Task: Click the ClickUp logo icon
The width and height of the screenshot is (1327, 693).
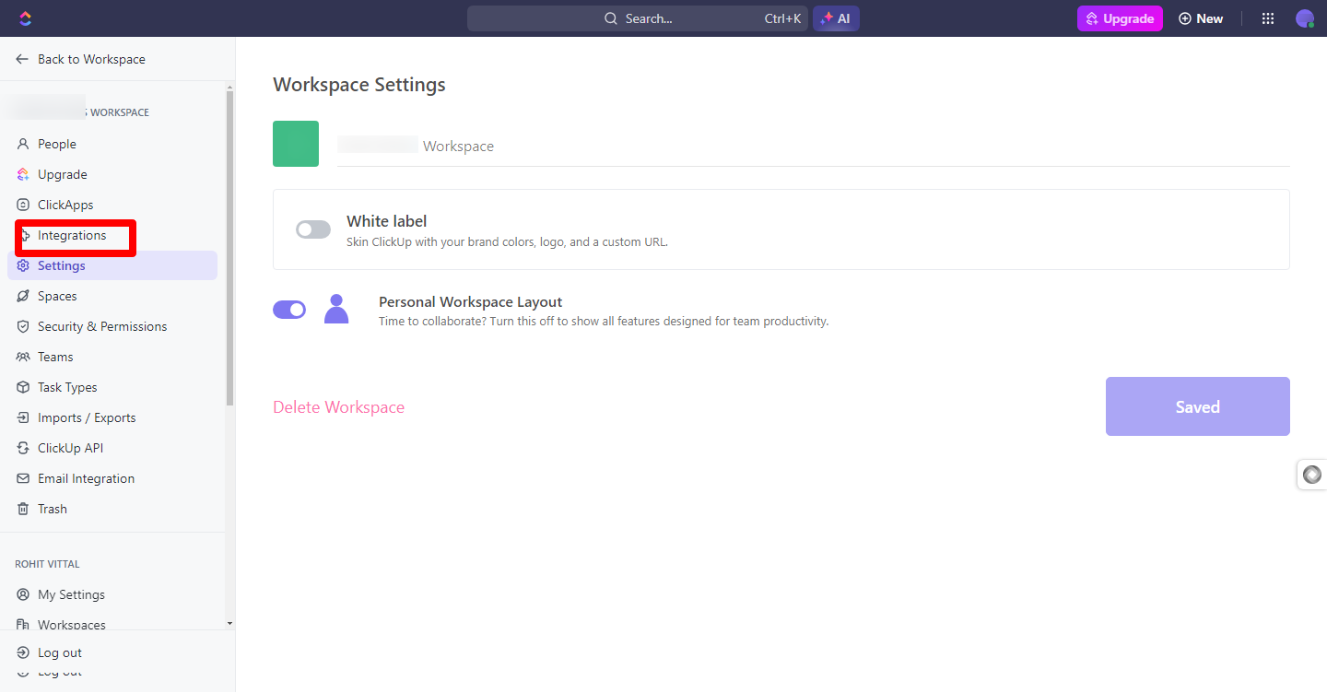Action: coord(25,18)
